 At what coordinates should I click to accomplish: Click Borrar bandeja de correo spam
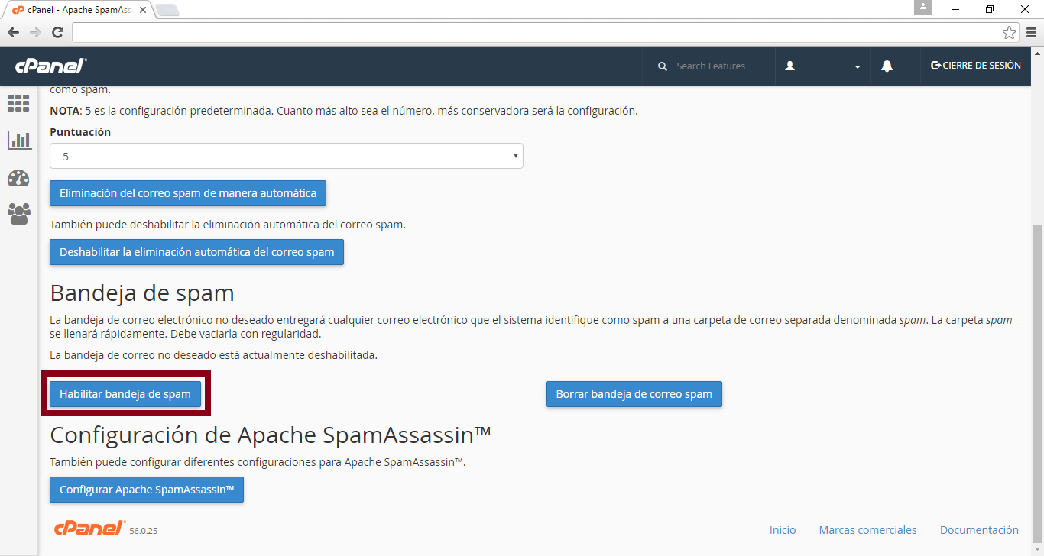[634, 394]
